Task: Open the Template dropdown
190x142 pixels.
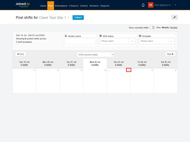Action: click(157, 41)
